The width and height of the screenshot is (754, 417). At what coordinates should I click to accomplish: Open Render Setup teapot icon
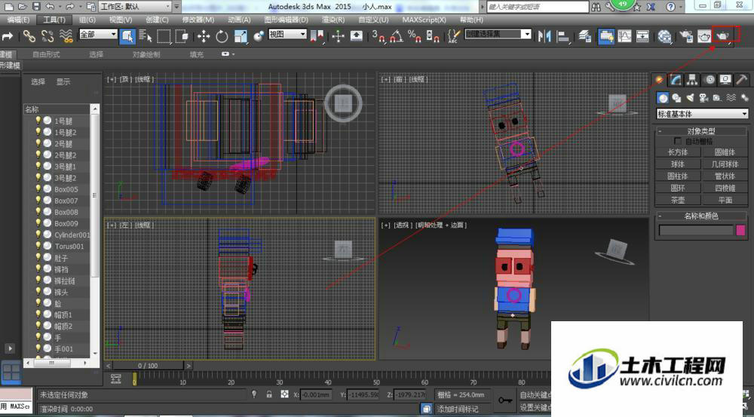(686, 36)
